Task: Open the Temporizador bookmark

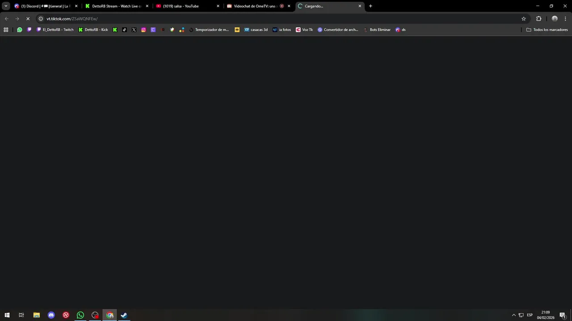Action: coord(209,30)
